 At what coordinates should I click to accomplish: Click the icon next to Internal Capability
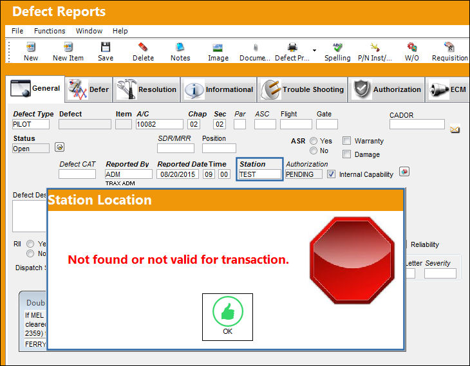coord(404,172)
